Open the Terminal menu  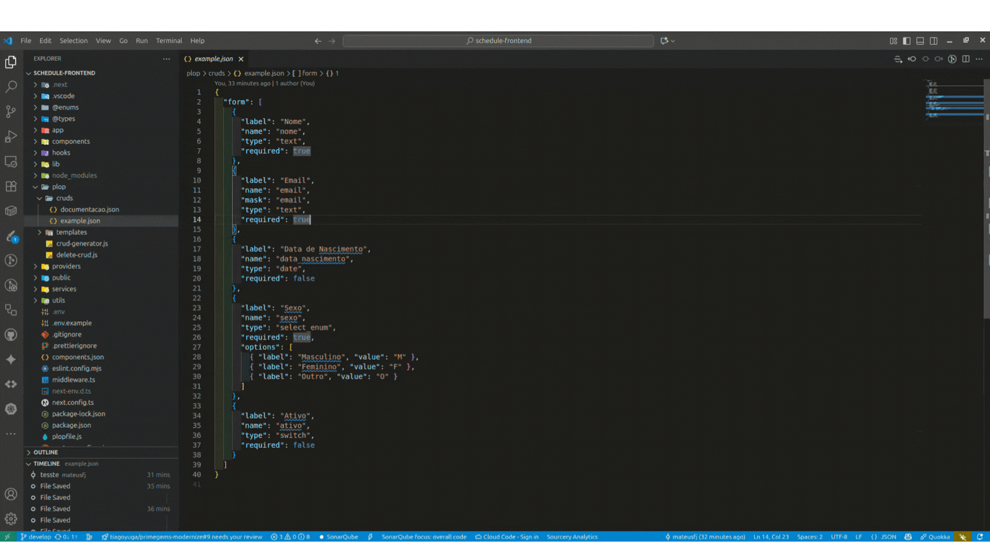(x=169, y=41)
